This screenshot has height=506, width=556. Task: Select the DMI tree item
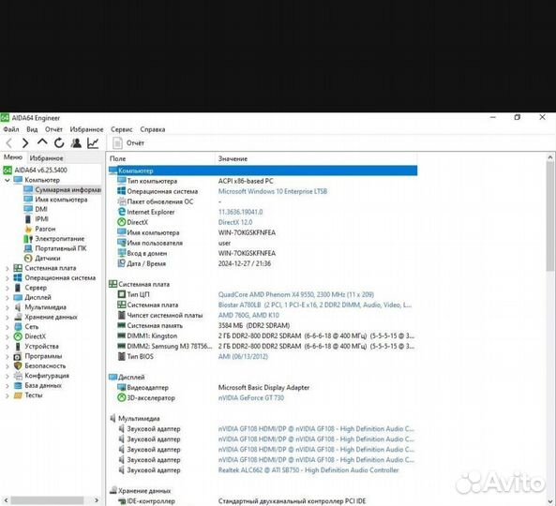coord(41,209)
